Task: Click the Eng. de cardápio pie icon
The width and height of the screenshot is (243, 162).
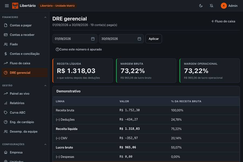Action: tap(6, 122)
